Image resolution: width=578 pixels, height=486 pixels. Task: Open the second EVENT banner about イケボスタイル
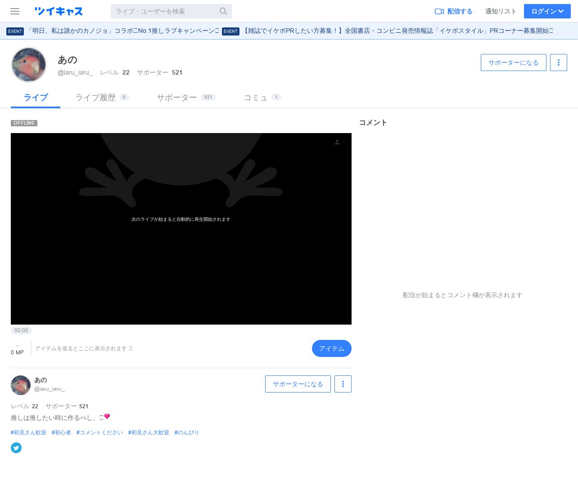(388, 31)
